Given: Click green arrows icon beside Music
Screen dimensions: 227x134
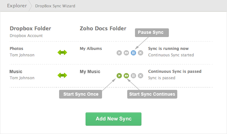Looking at the screenshot, I should [62, 75].
